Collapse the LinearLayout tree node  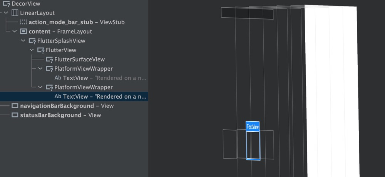(x=6, y=13)
